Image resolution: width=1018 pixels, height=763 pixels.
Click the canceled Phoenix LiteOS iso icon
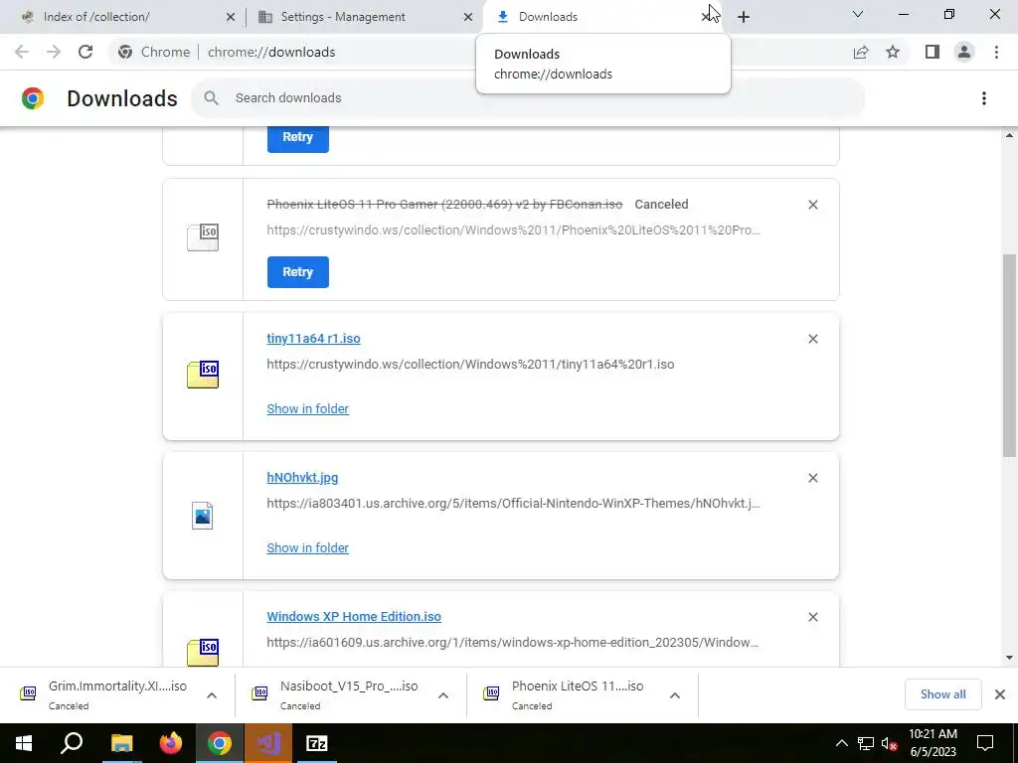[203, 237]
